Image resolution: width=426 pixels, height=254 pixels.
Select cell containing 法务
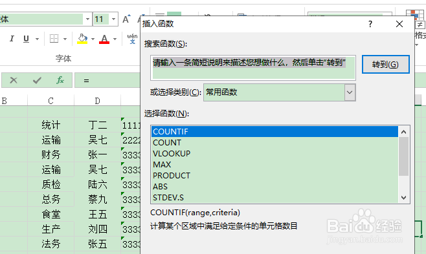click(x=50, y=244)
